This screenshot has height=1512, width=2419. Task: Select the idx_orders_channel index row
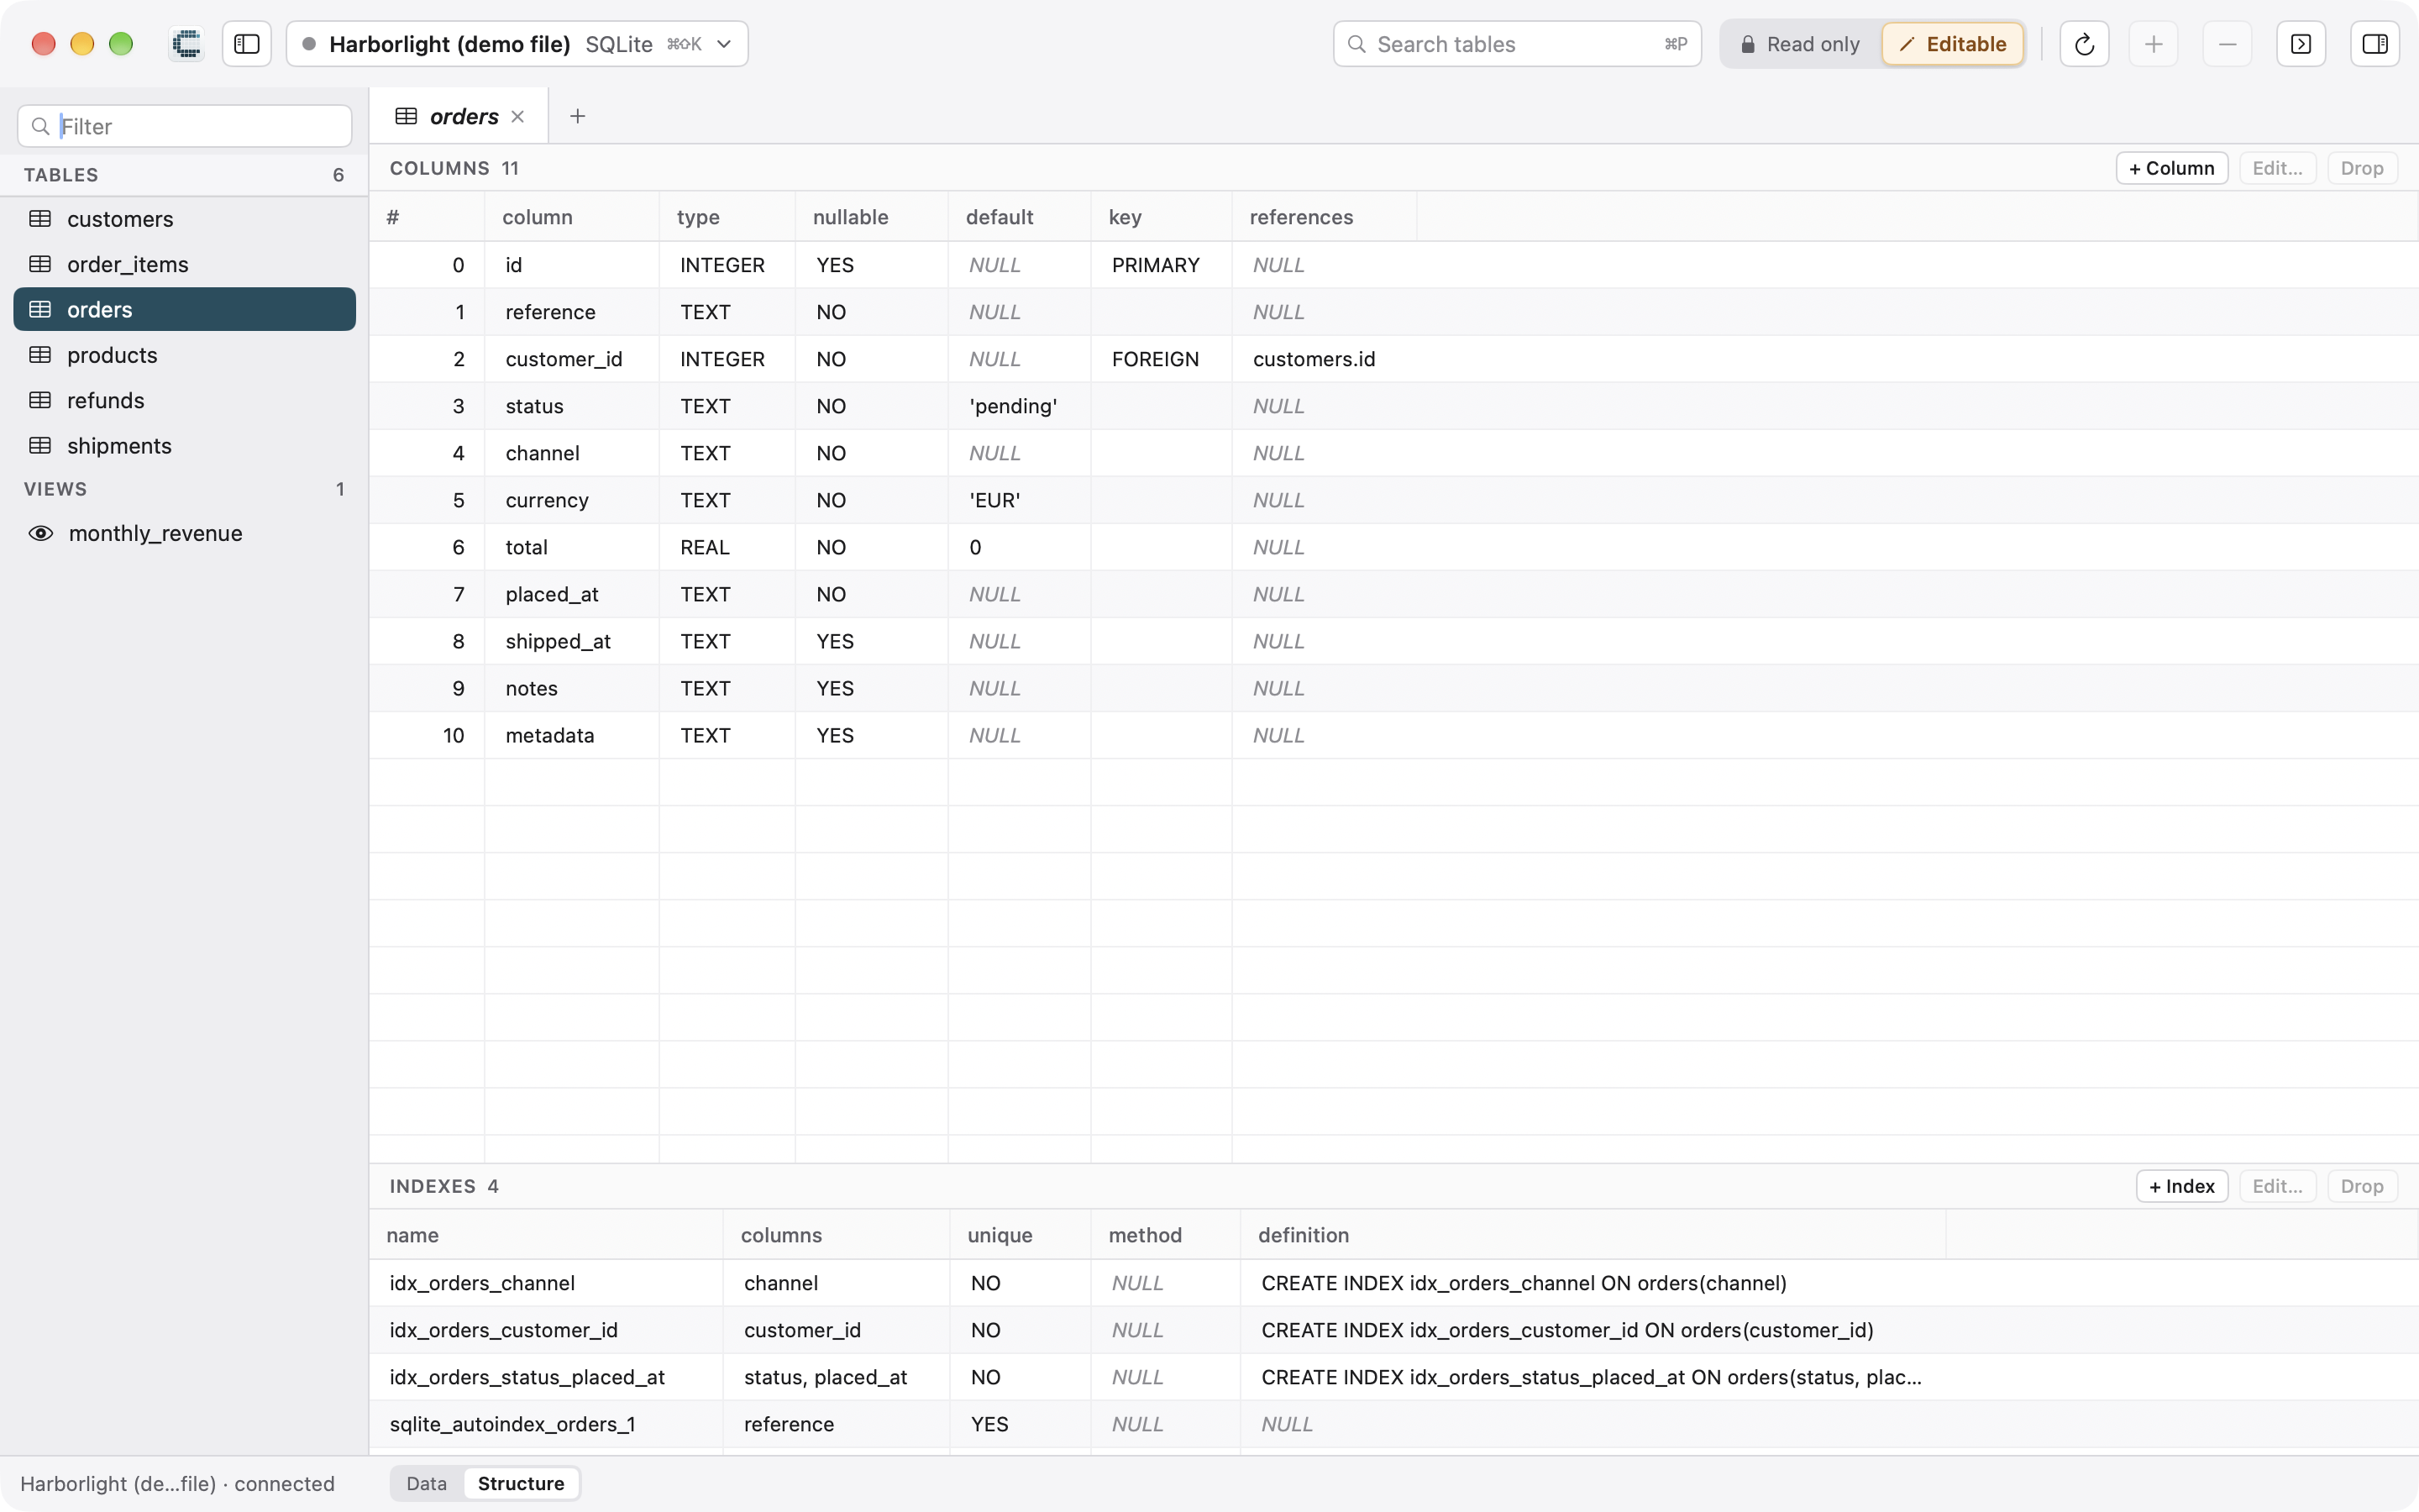[x=1393, y=1283]
